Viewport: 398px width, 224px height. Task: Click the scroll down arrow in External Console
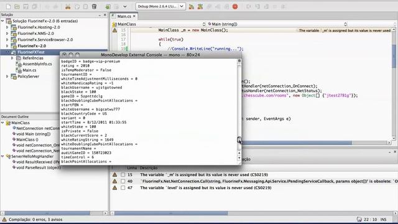[x=239, y=158]
